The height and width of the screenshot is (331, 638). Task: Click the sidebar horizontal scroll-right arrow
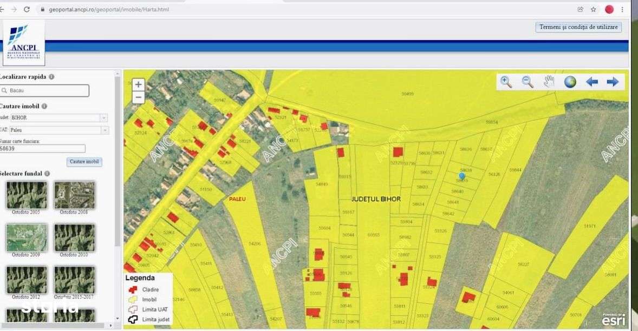[x=110, y=325]
